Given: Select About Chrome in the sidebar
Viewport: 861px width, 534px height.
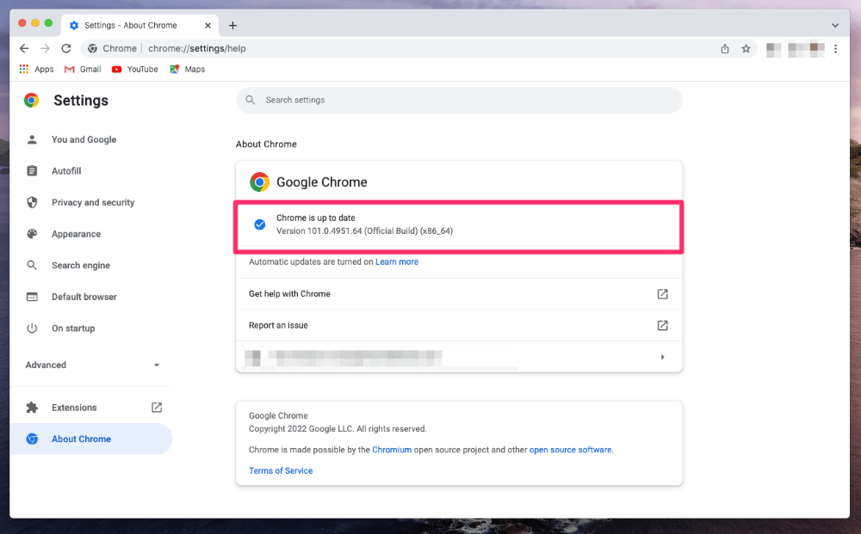Looking at the screenshot, I should [91, 439].
